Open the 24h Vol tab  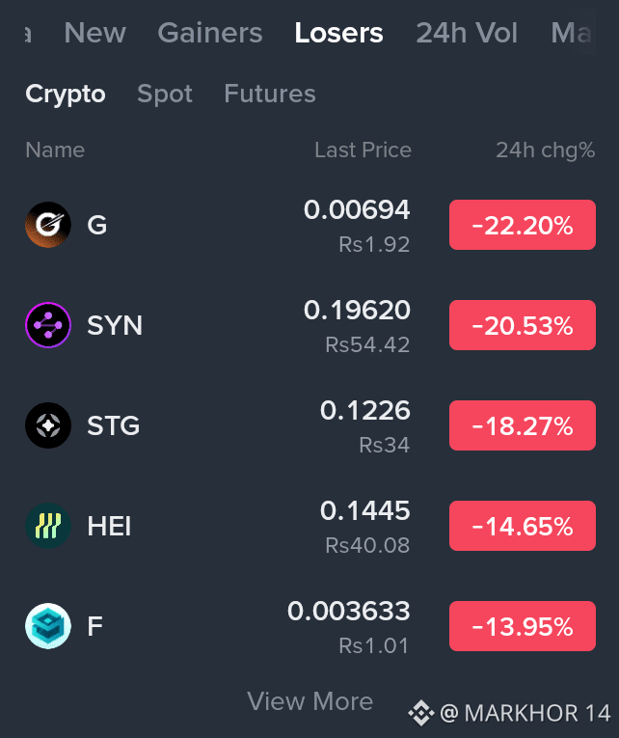(467, 33)
